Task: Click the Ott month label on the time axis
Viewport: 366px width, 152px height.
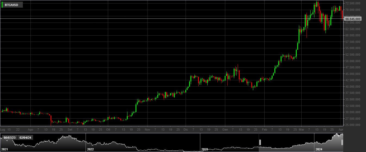Action: tap(108, 129)
